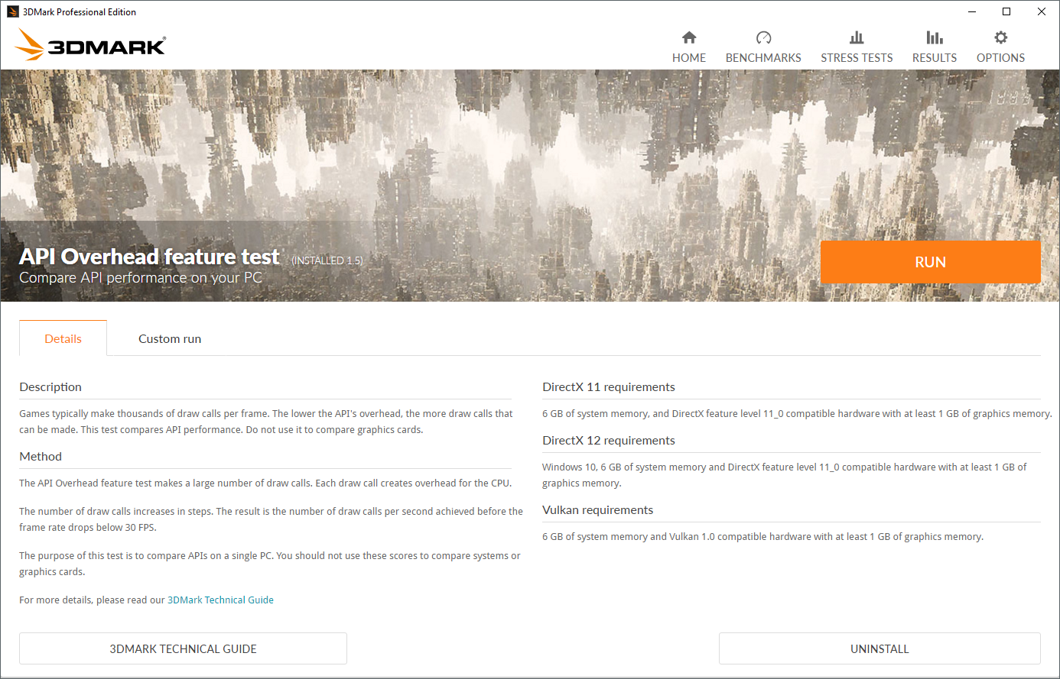
Task: Go to OPTIONS navigation label
Action: (1000, 58)
